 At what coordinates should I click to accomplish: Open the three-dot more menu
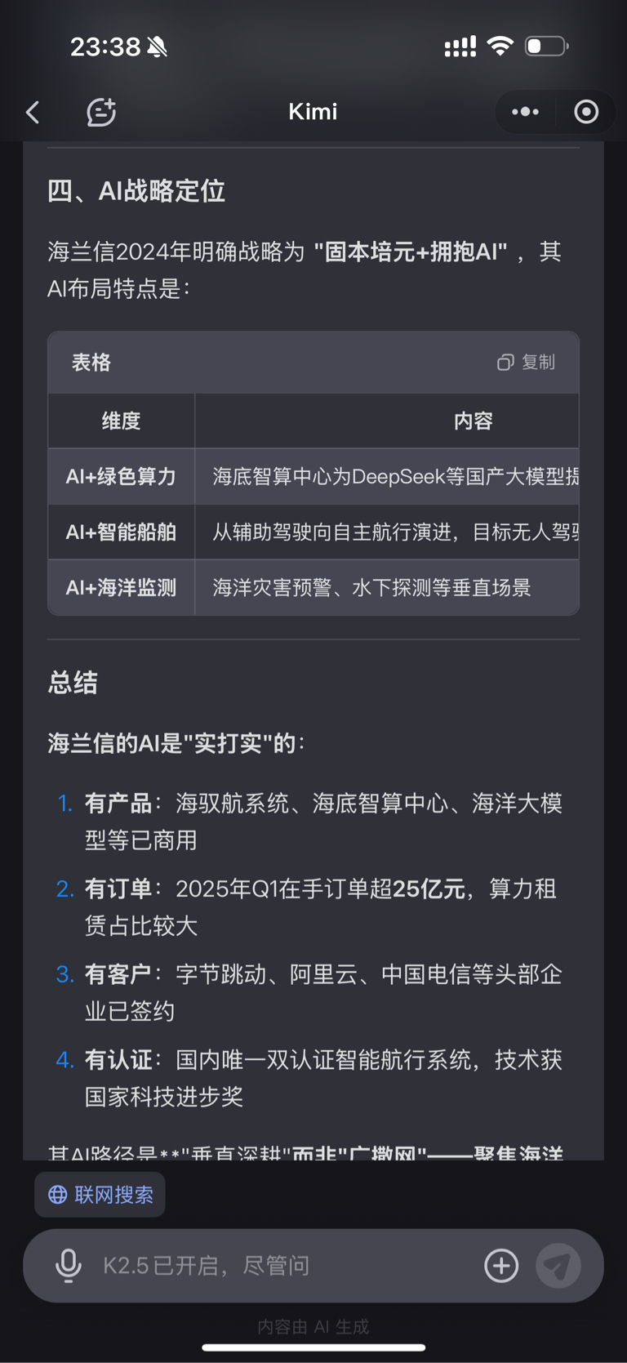click(x=525, y=112)
